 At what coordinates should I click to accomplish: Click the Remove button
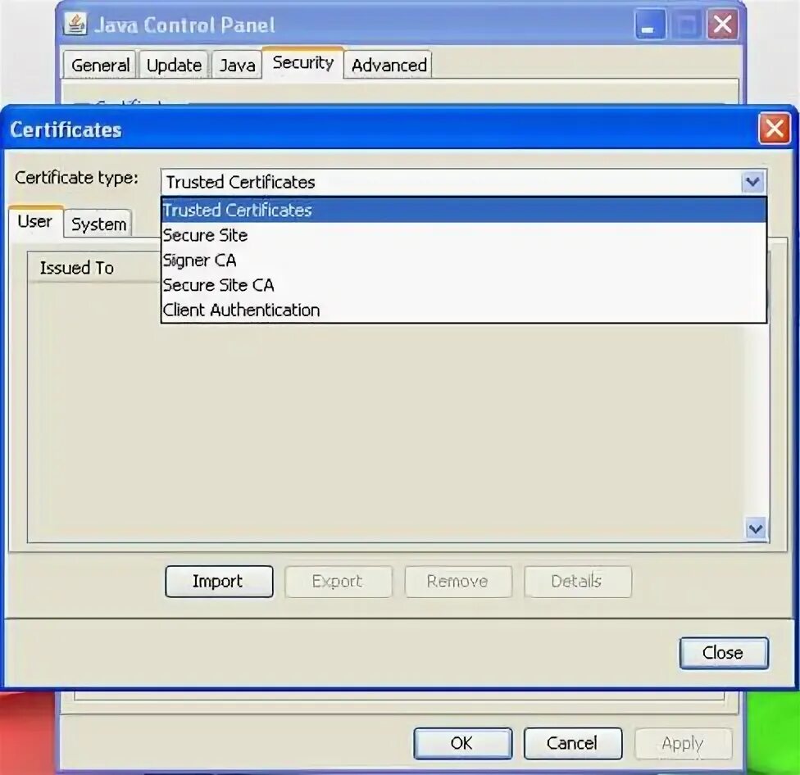[x=458, y=582]
